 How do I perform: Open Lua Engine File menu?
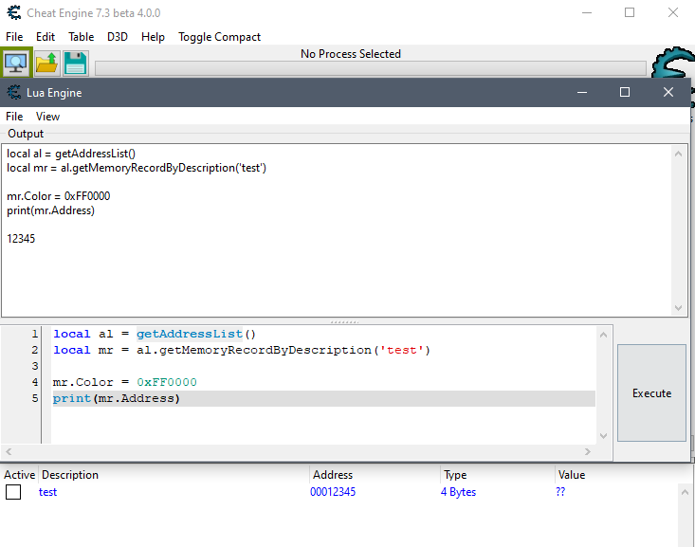(14, 117)
